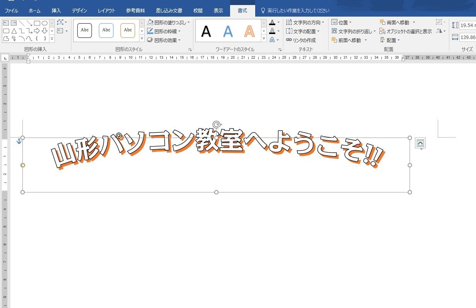Screen dimensions: 476x308
Task: Open the 文字列の方向 dropdown
Action: (305, 22)
